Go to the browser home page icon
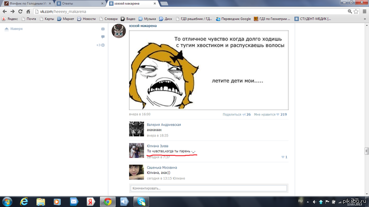The height and width of the screenshot is (207, 369). click(28, 11)
